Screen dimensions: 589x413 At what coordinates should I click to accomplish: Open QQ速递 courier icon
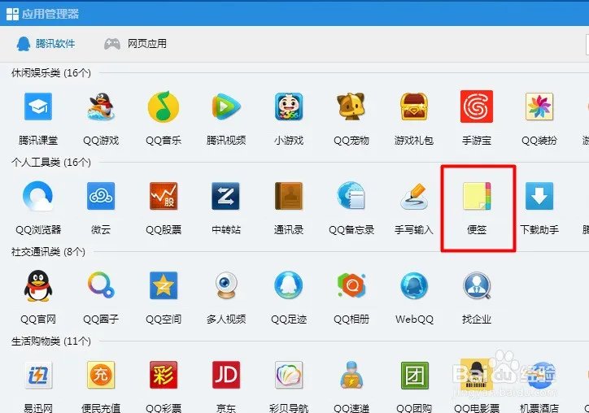click(x=351, y=375)
